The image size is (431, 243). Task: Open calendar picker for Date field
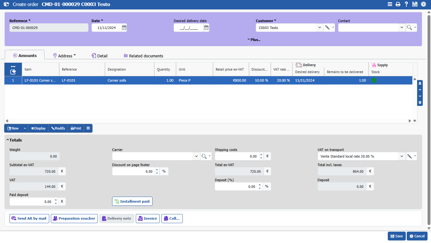click(x=124, y=28)
